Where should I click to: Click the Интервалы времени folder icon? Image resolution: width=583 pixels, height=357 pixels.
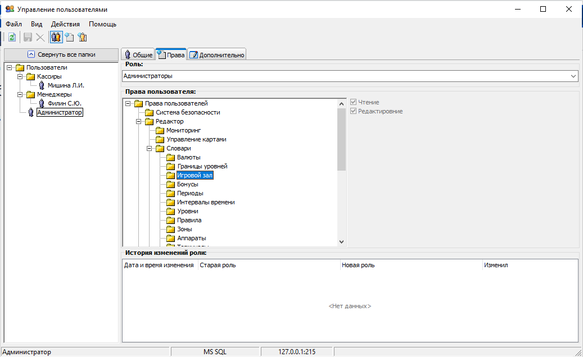pos(171,202)
